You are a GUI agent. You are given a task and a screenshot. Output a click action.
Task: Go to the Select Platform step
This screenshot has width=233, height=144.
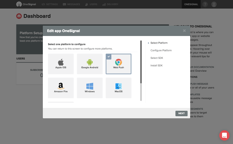click(x=159, y=43)
